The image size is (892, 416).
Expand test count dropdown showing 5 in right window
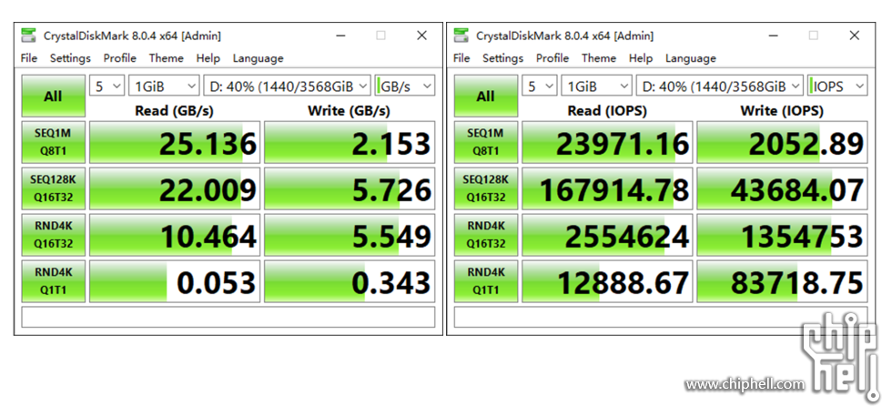click(x=539, y=86)
